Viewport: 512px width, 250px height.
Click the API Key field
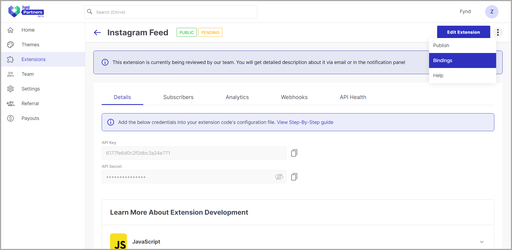coord(194,153)
